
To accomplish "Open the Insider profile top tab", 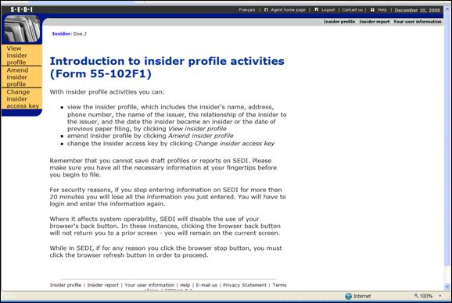I will click(x=339, y=22).
